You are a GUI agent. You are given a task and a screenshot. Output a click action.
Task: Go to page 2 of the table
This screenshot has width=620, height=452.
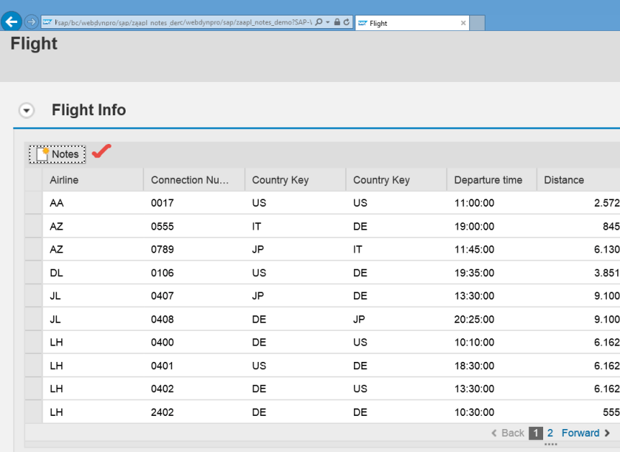point(550,433)
